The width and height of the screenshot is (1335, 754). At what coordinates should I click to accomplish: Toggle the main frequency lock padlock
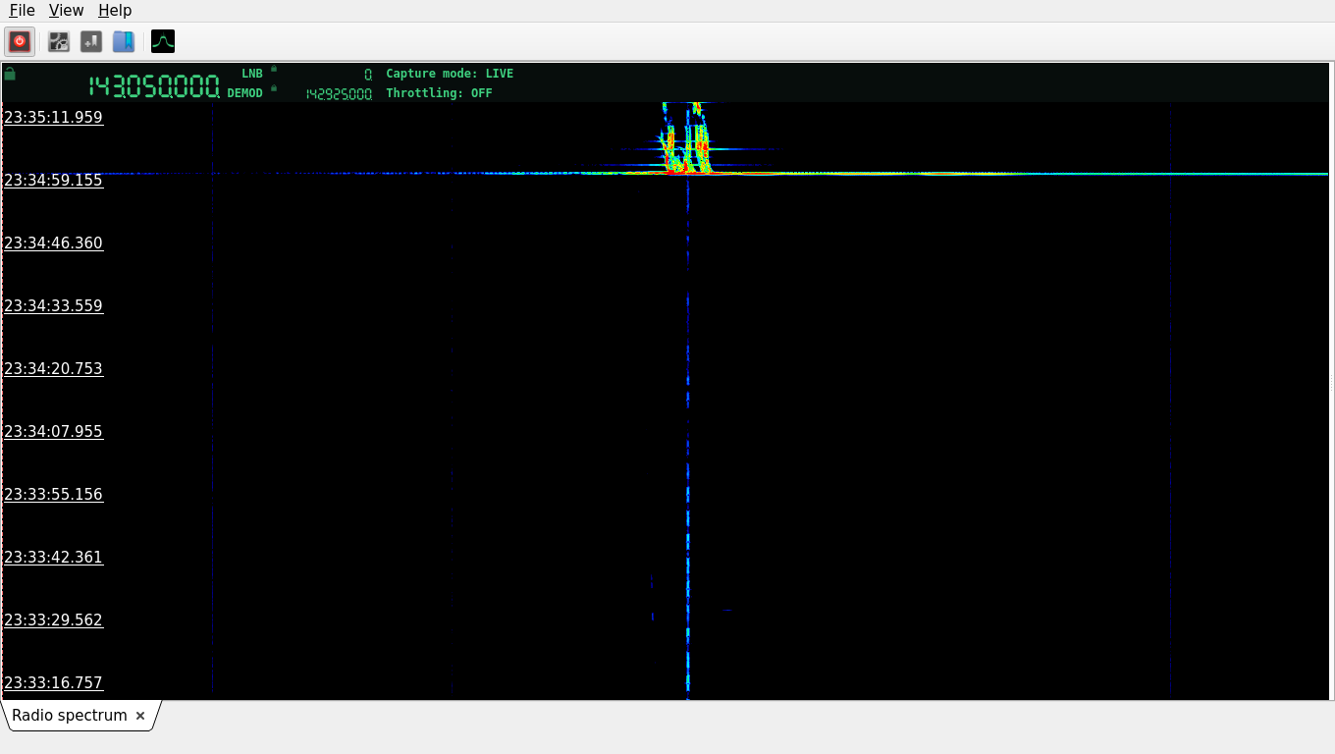(x=10, y=74)
